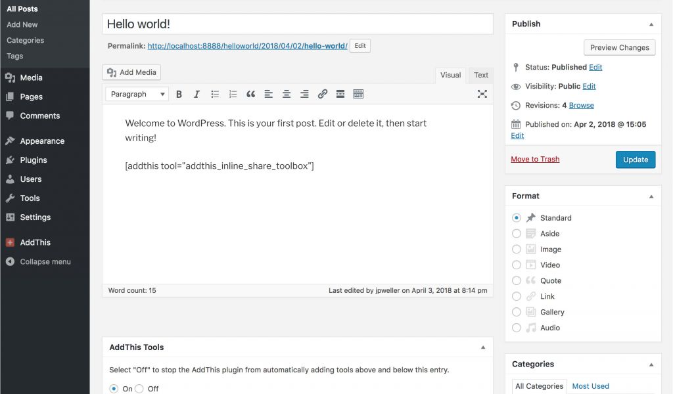
Task: Turn AddThis tools Off
Action: click(x=139, y=389)
